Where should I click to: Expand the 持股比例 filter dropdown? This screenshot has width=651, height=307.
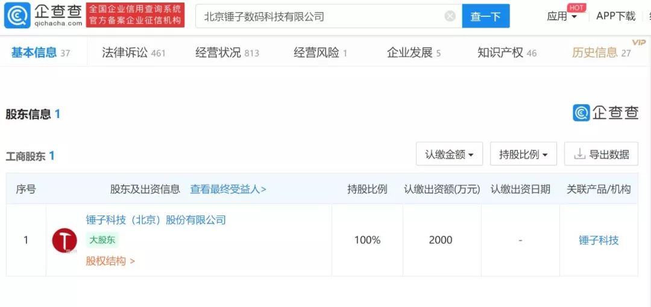[x=523, y=154]
